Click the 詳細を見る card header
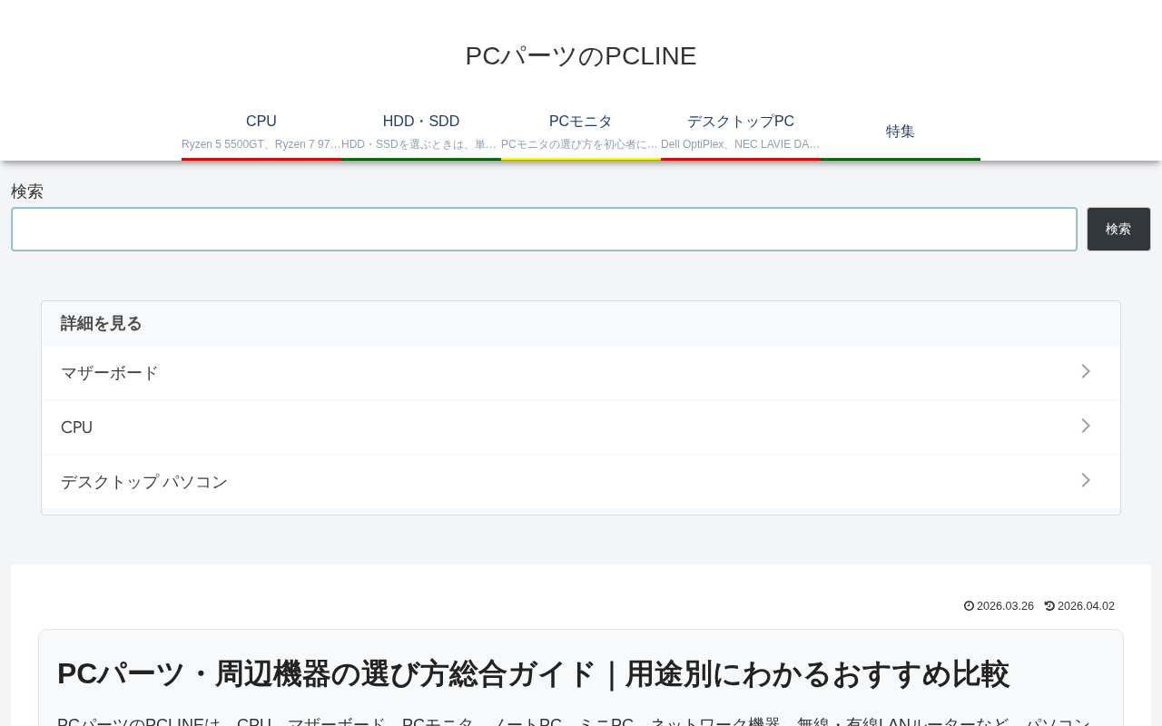Viewport: 1162px width, 726px height. 581,324
